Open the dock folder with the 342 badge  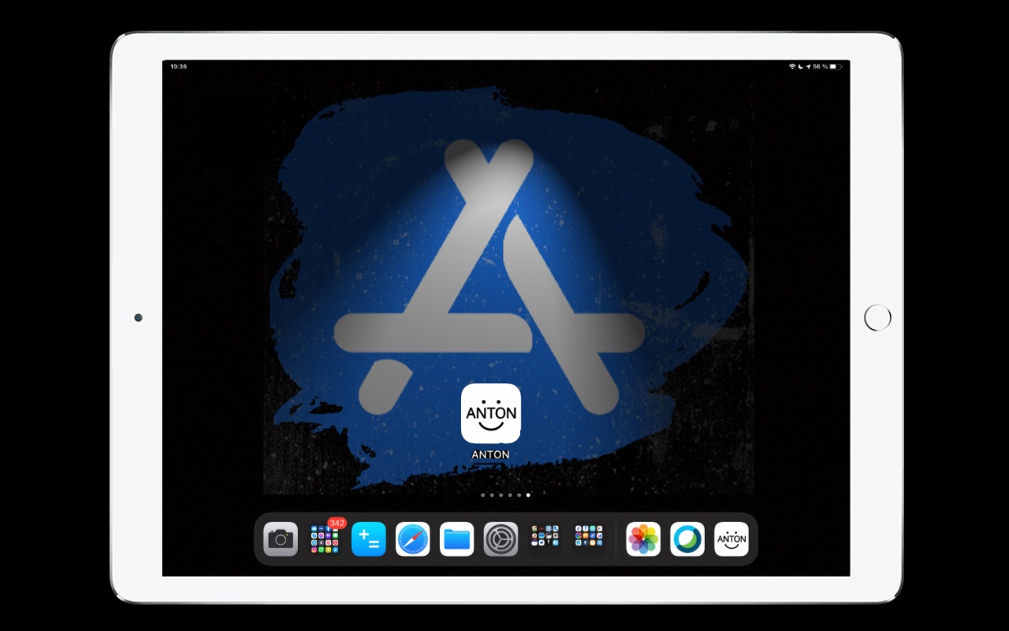(325, 540)
